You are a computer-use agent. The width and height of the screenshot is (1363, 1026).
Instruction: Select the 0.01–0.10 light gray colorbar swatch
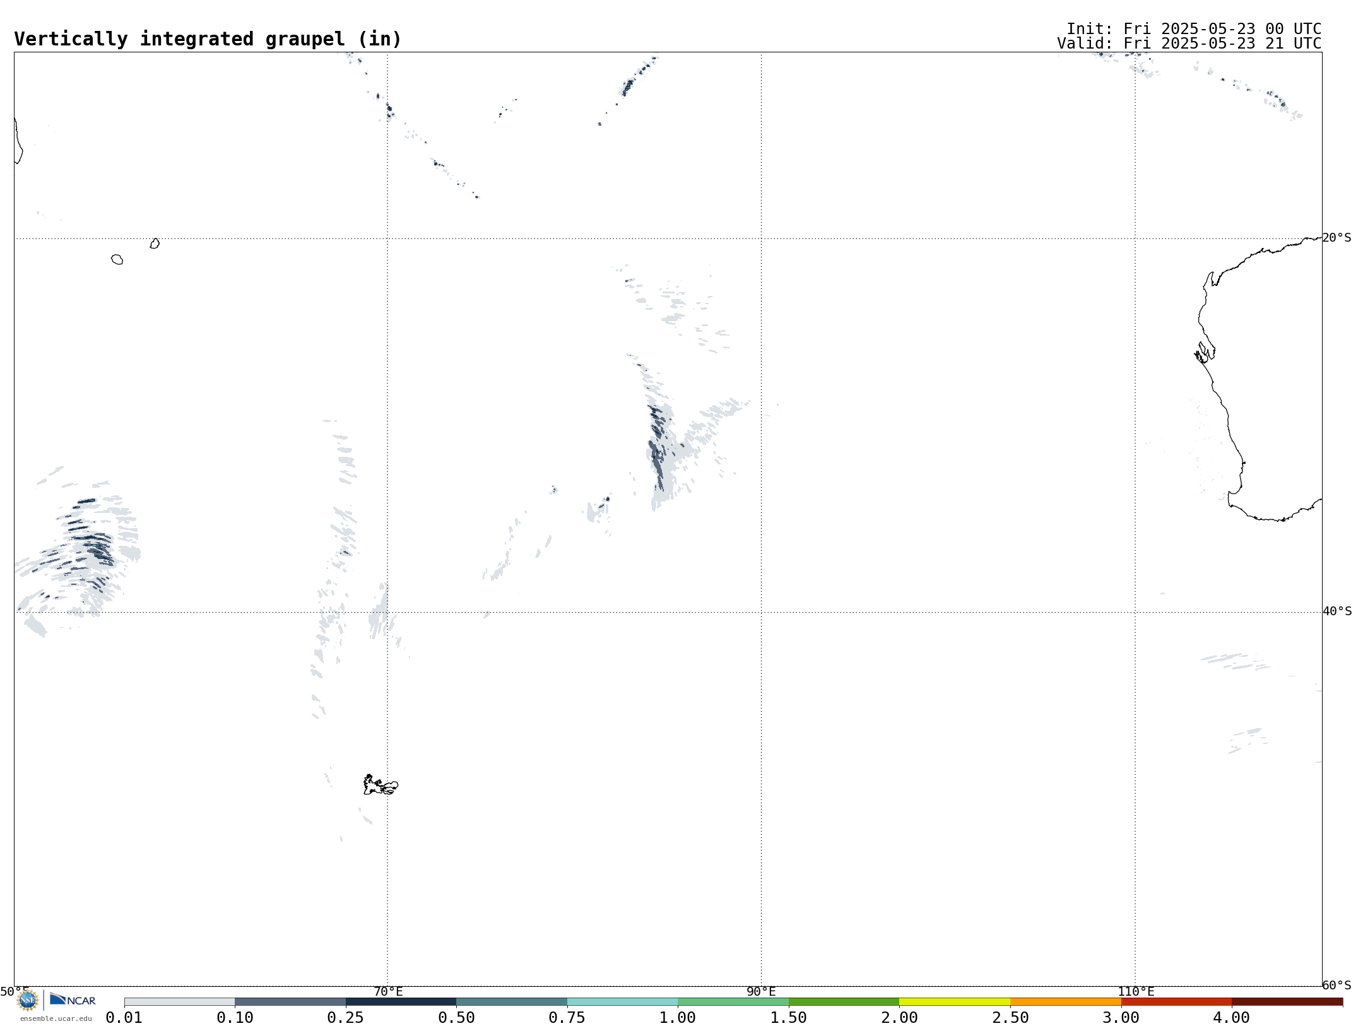pos(180,1002)
